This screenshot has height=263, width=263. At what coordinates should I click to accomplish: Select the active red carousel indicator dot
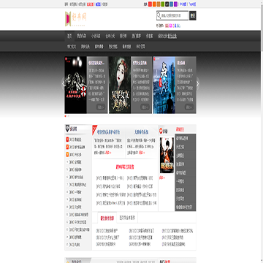pos(65,116)
